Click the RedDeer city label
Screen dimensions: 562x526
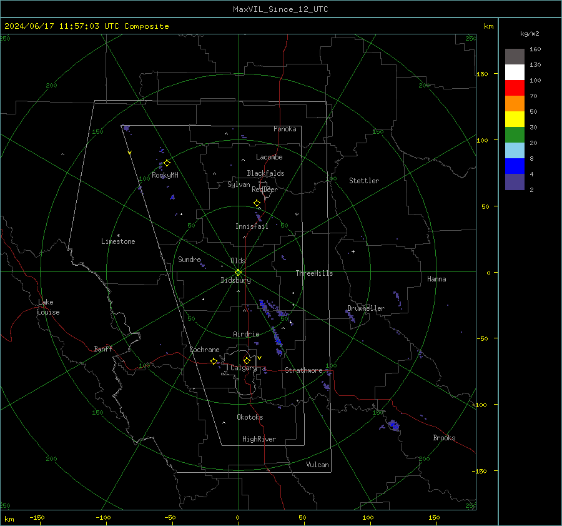click(265, 190)
